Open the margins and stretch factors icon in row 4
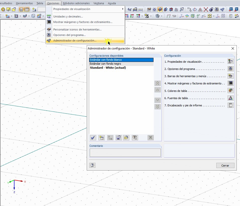 [x=231, y=83]
